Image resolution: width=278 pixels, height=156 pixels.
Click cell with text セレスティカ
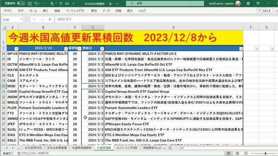(43, 75)
